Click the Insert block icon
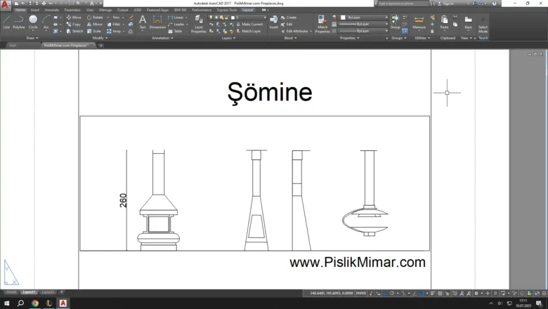 pyautogui.click(x=274, y=22)
